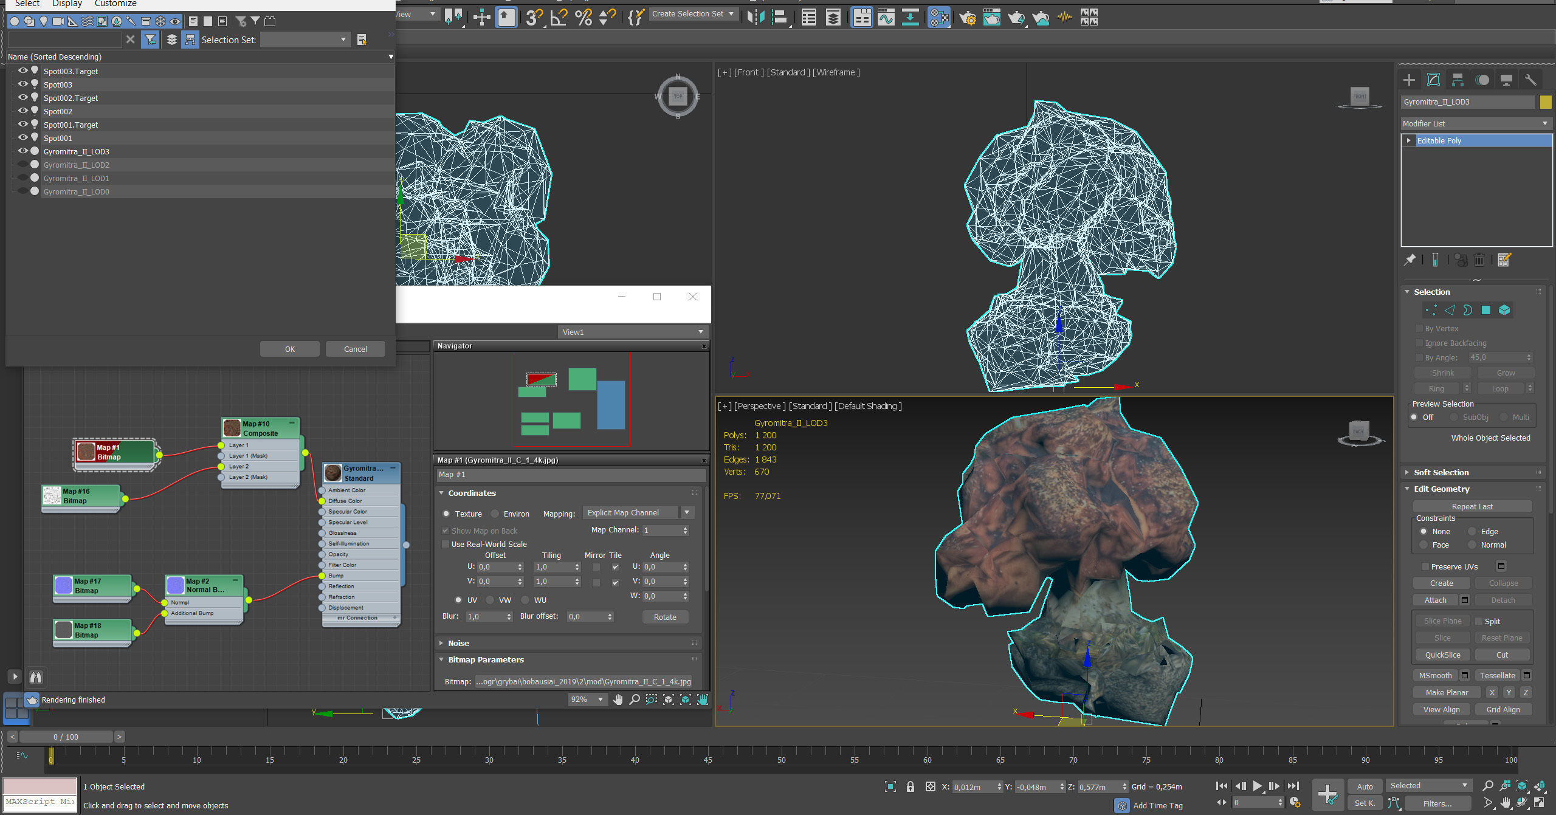Image resolution: width=1556 pixels, height=815 pixels.
Task: Click Default Shading label in Perspective viewport
Action: pyautogui.click(x=868, y=406)
